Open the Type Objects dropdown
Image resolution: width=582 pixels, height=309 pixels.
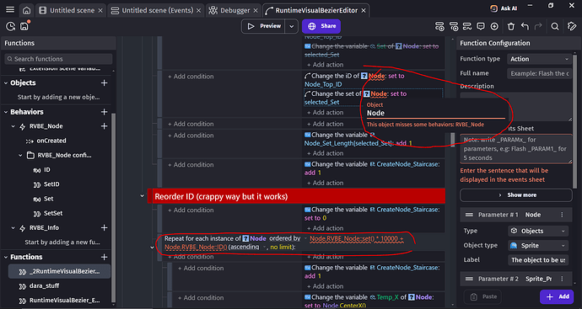tap(539, 231)
